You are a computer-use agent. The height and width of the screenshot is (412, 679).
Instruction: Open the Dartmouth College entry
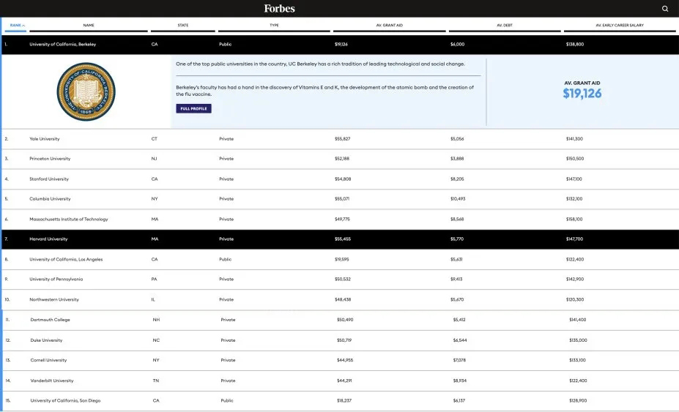pyautogui.click(x=51, y=320)
